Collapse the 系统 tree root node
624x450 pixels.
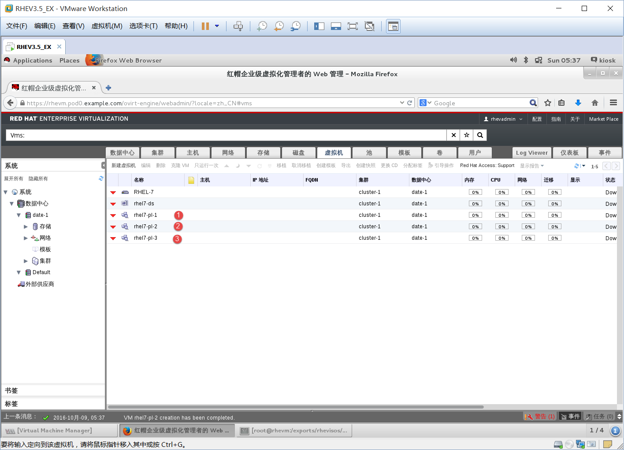point(5,192)
